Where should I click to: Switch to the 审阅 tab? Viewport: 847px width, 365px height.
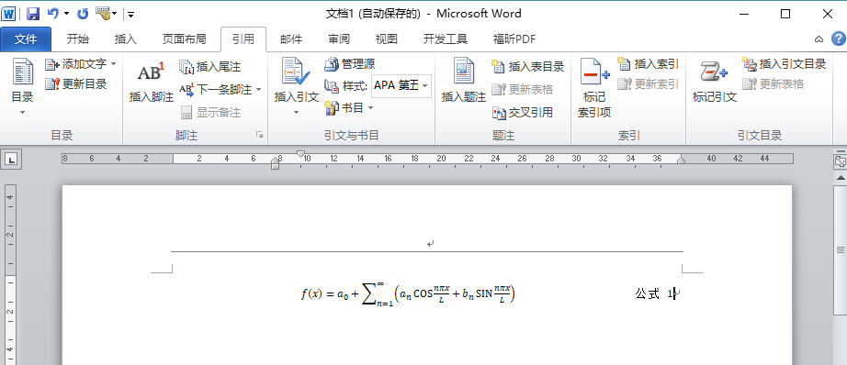pyautogui.click(x=339, y=39)
